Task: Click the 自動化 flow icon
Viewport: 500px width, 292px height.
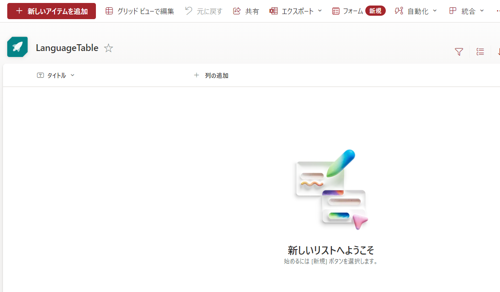Action: 399,11
